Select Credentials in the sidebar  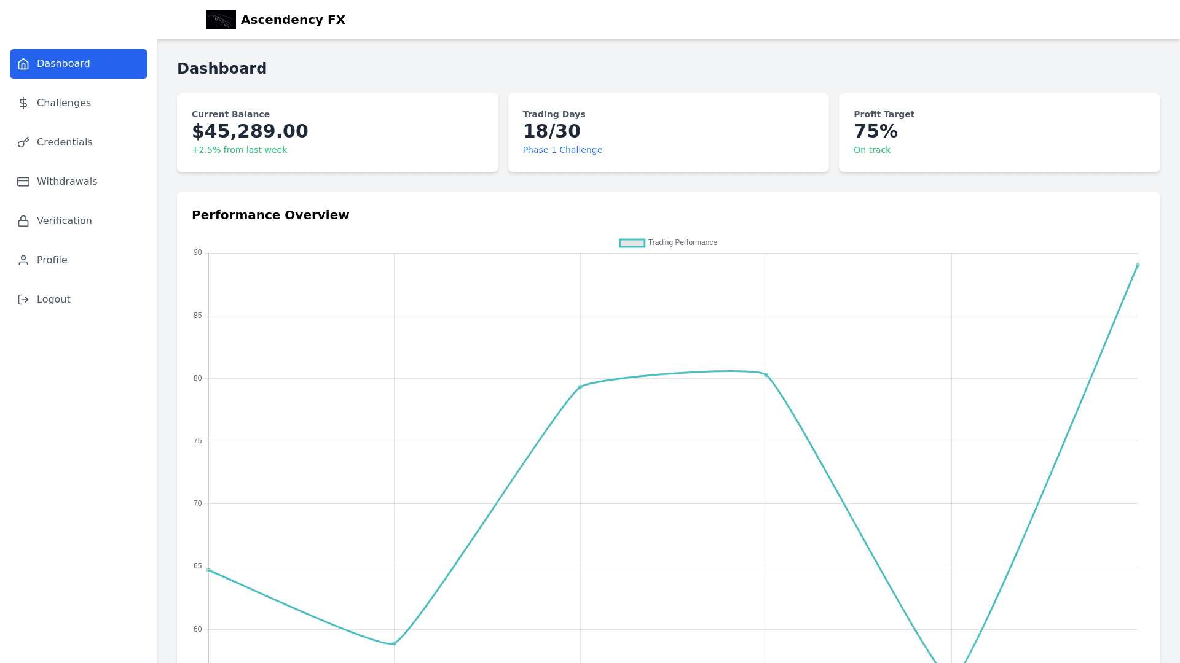[65, 142]
